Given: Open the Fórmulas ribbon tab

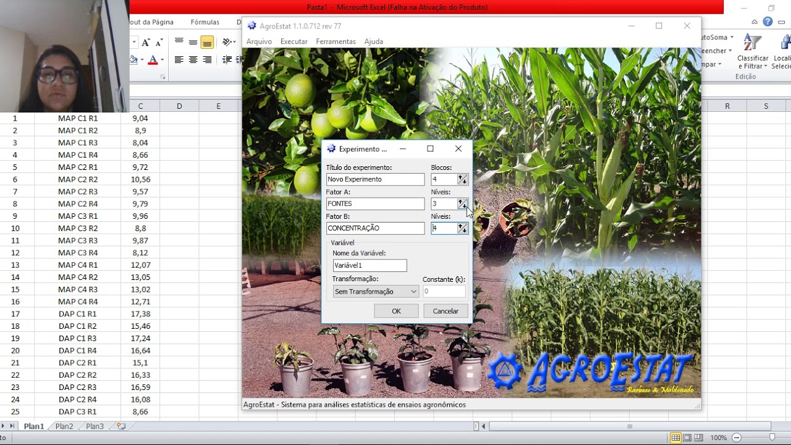Looking at the screenshot, I should [x=205, y=22].
